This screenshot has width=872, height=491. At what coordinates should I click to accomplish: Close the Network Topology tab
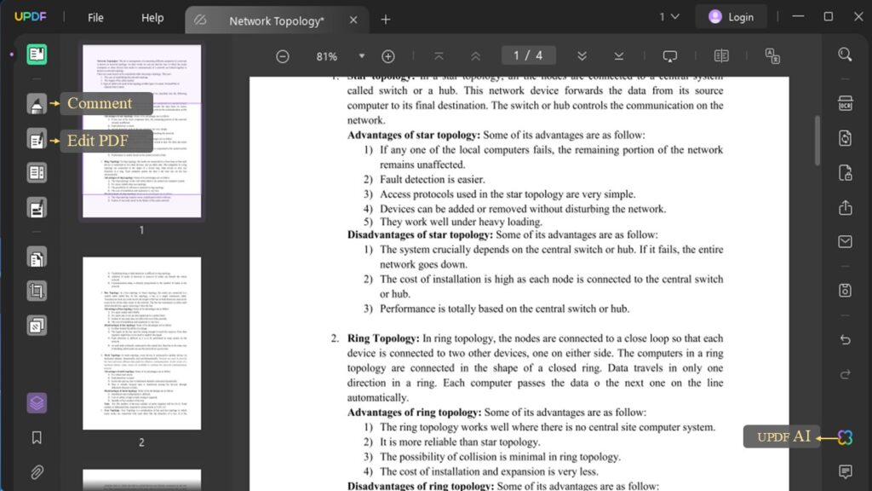[353, 20]
